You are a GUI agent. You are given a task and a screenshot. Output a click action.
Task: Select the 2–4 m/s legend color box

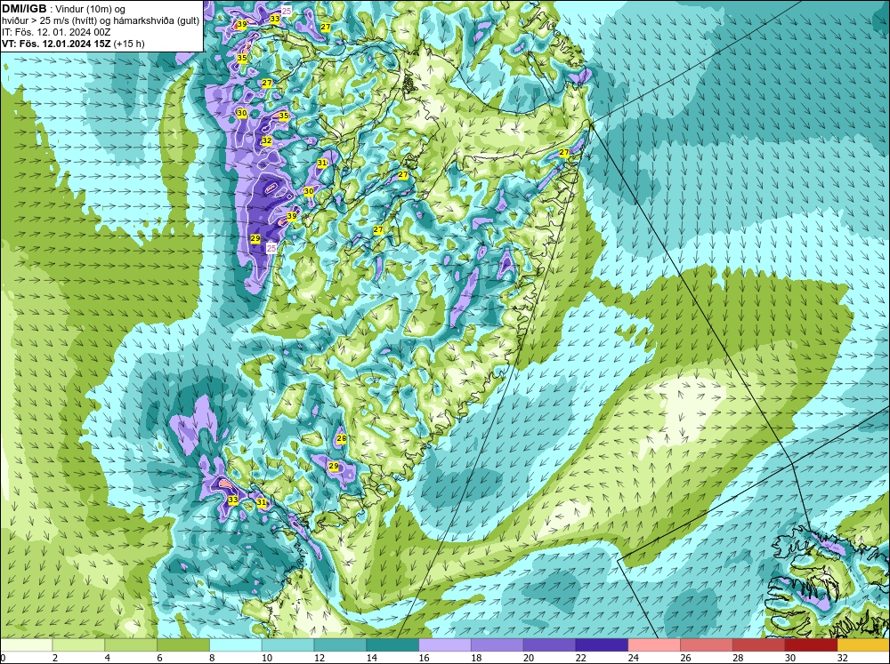pyautogui.click(x=78, y=645)
